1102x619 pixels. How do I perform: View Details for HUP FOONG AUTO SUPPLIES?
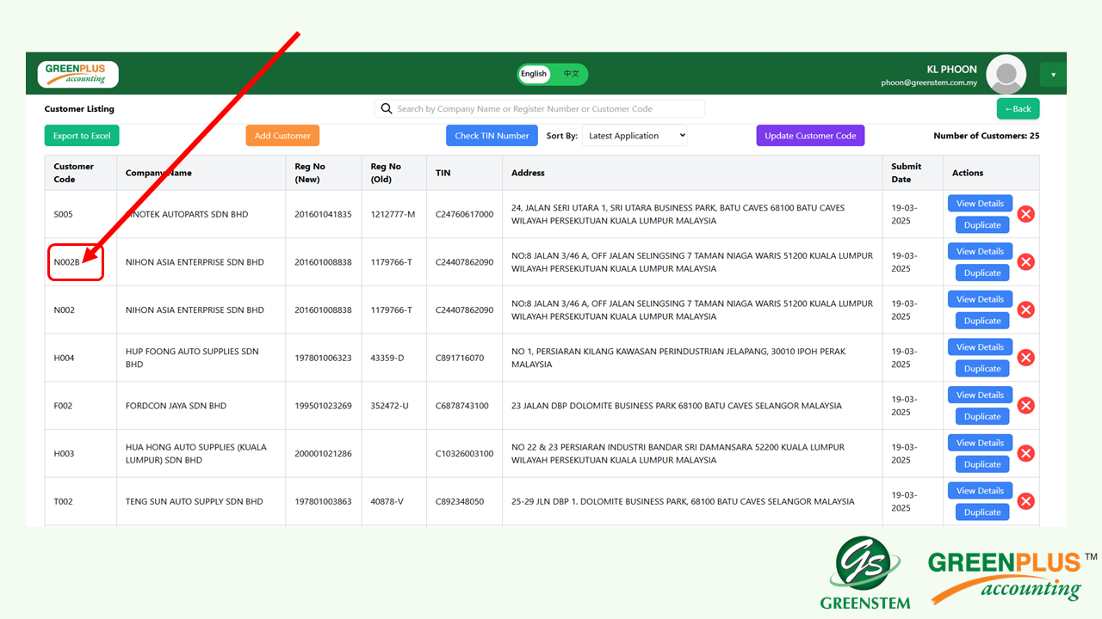(980, 347)
